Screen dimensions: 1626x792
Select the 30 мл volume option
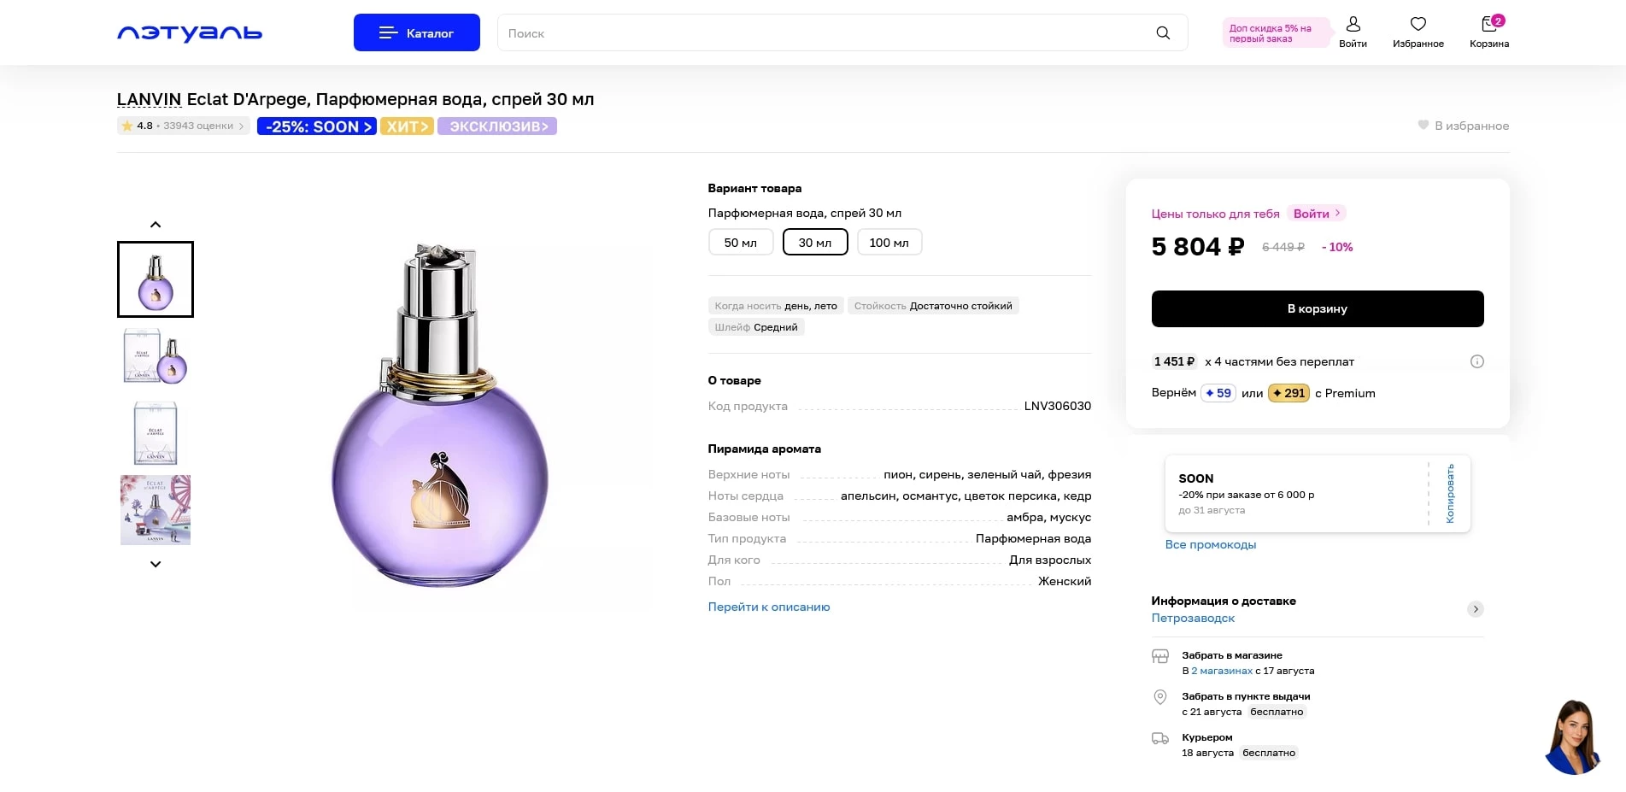[x=815, y=243]
